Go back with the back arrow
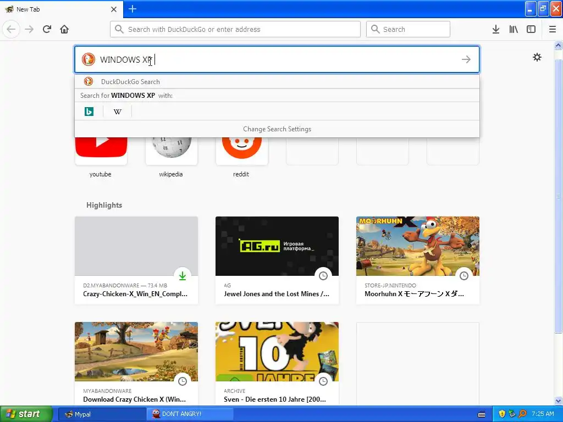This screenshot has width=563, height=422. (11, 29)
